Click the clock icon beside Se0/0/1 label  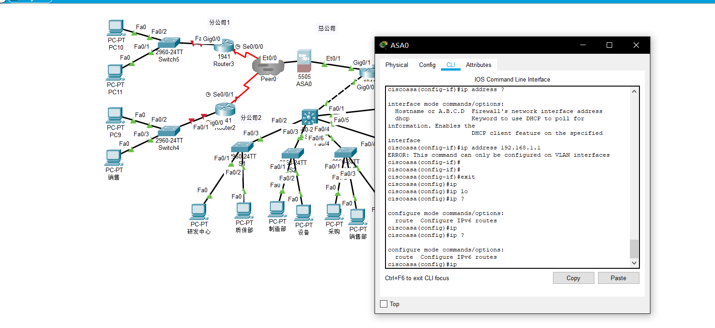coord(208,94)
